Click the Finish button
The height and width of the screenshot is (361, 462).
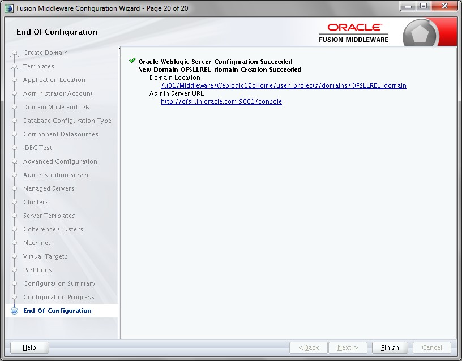[x=390, y=347]
